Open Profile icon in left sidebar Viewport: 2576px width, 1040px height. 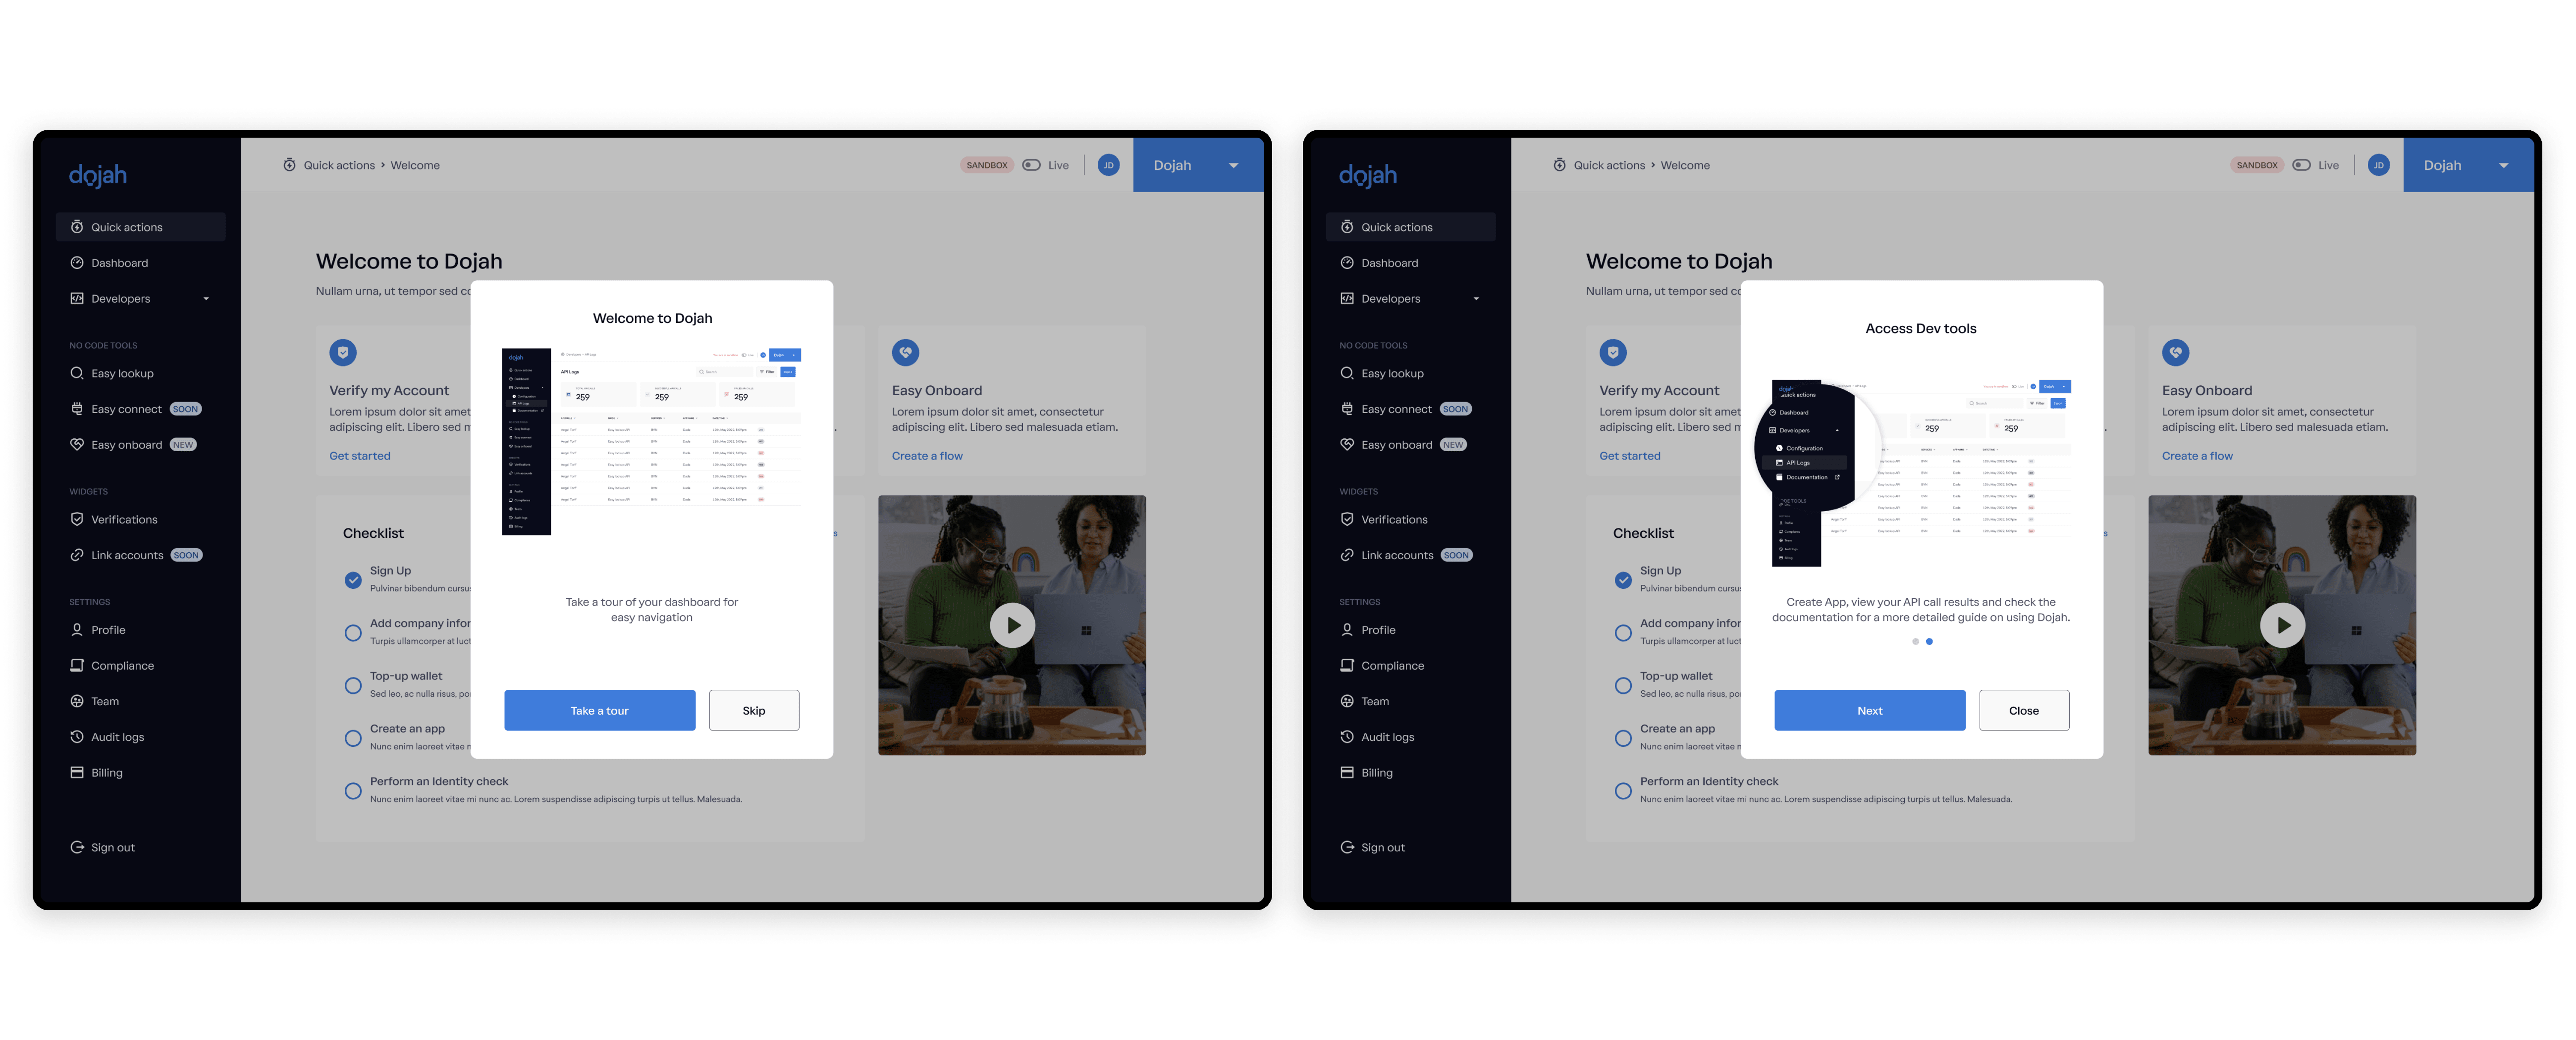point(77,630)
